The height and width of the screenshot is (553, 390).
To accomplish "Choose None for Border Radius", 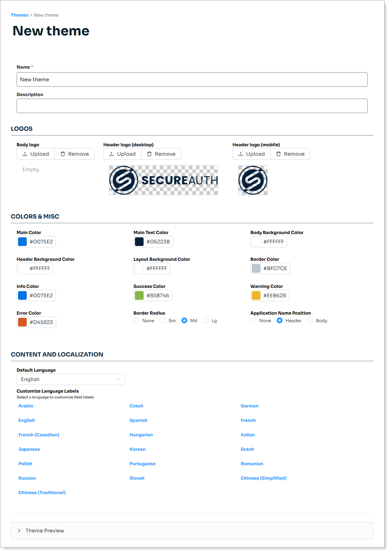I will (136, 320).
